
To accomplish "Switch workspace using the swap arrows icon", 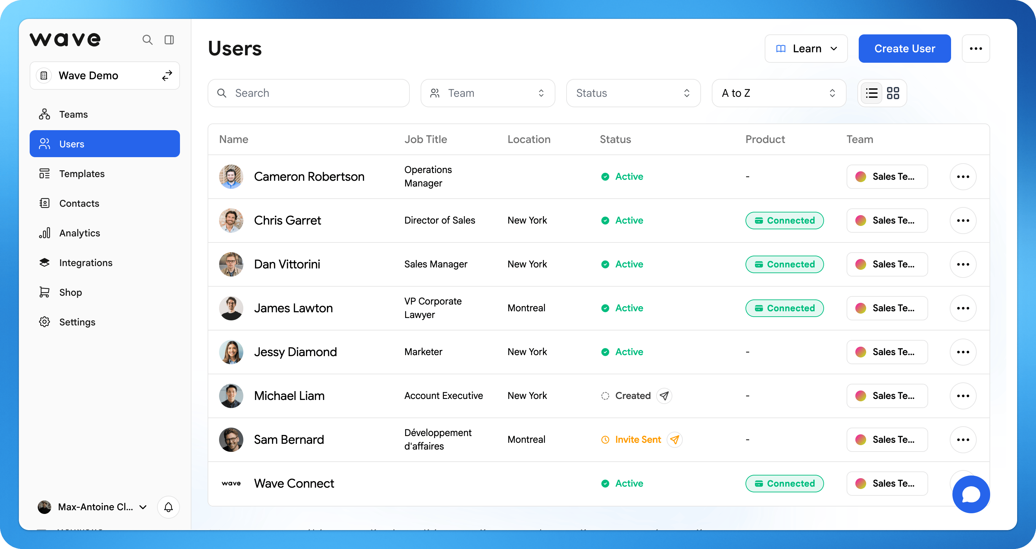I will click(167, 76).
